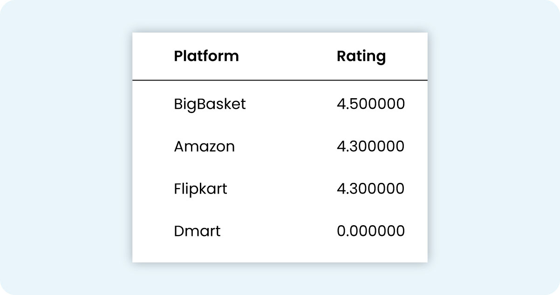Select the Flipkart platform cell

click(x=200, y=189)
